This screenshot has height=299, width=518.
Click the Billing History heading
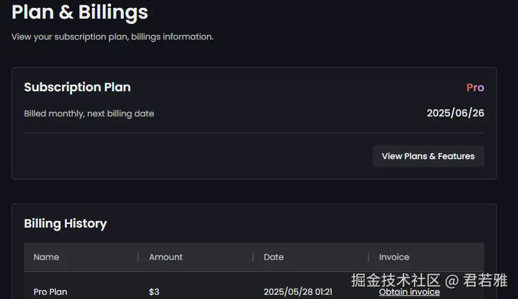pos(66,223)
